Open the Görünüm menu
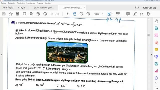Image resolution: width=160 pixels, height=90 pixels. tap(20, 3)
